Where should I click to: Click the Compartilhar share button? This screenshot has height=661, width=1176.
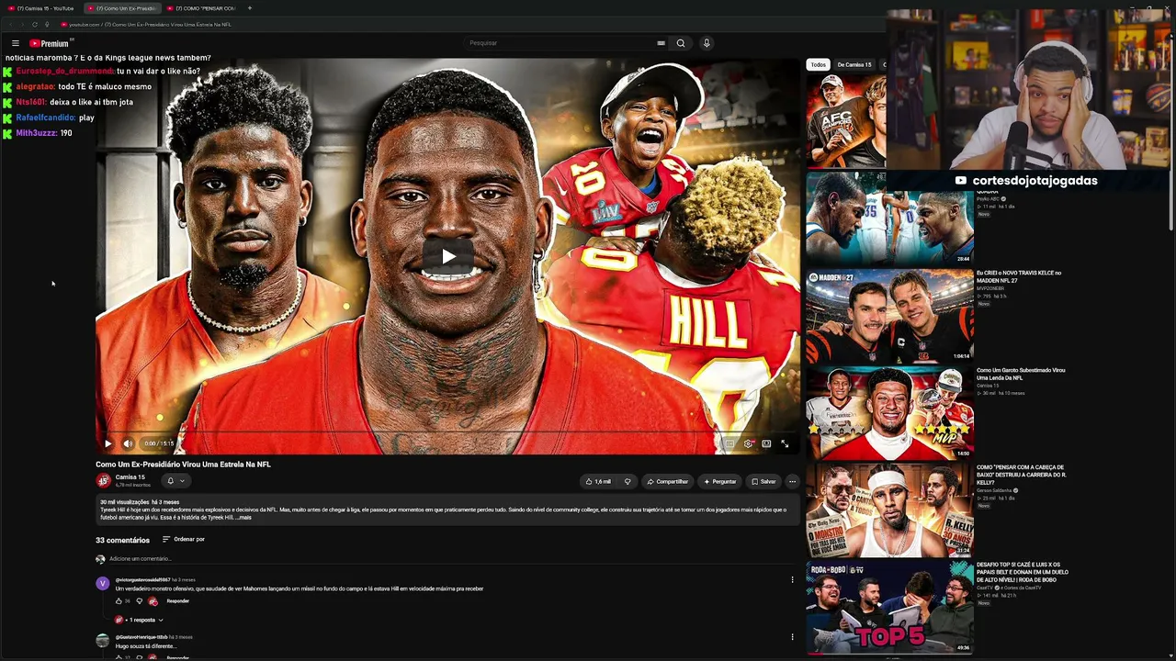click(x=667, y=481)
